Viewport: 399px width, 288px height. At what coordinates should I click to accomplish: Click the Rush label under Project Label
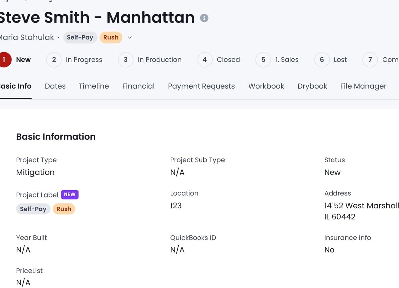click(x=64, y=209)
